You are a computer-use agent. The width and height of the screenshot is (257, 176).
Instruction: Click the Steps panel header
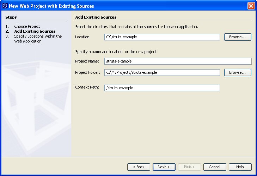[x=11, y=17]
